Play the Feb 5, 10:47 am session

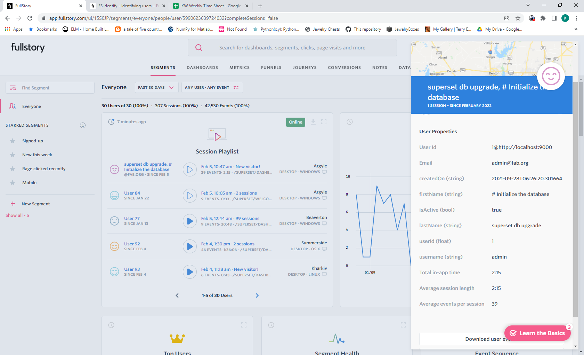(x=190, y=169)
